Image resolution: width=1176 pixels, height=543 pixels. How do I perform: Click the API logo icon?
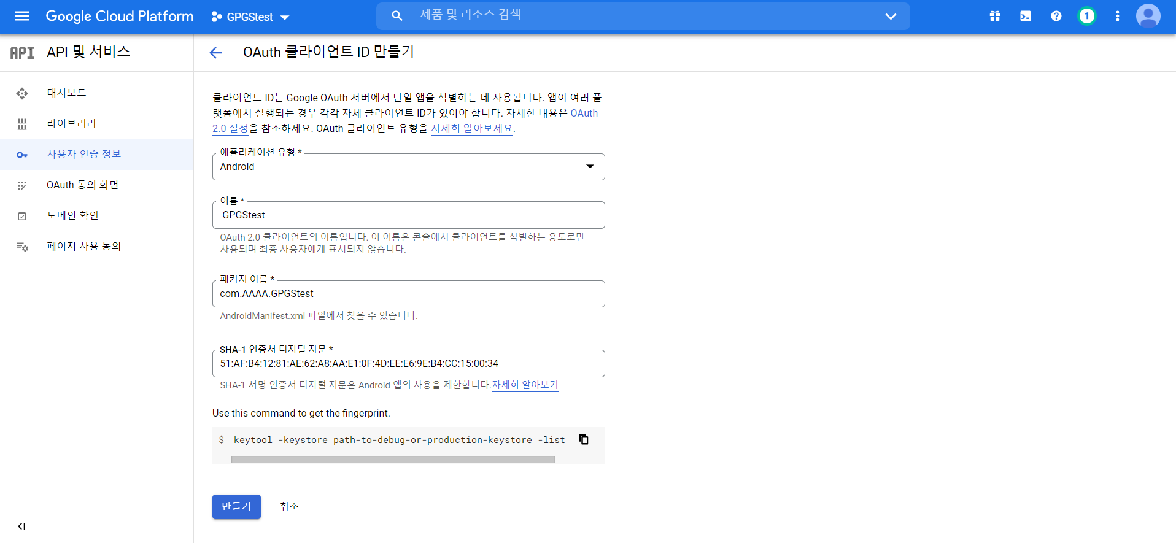click(x=23, y=53)
